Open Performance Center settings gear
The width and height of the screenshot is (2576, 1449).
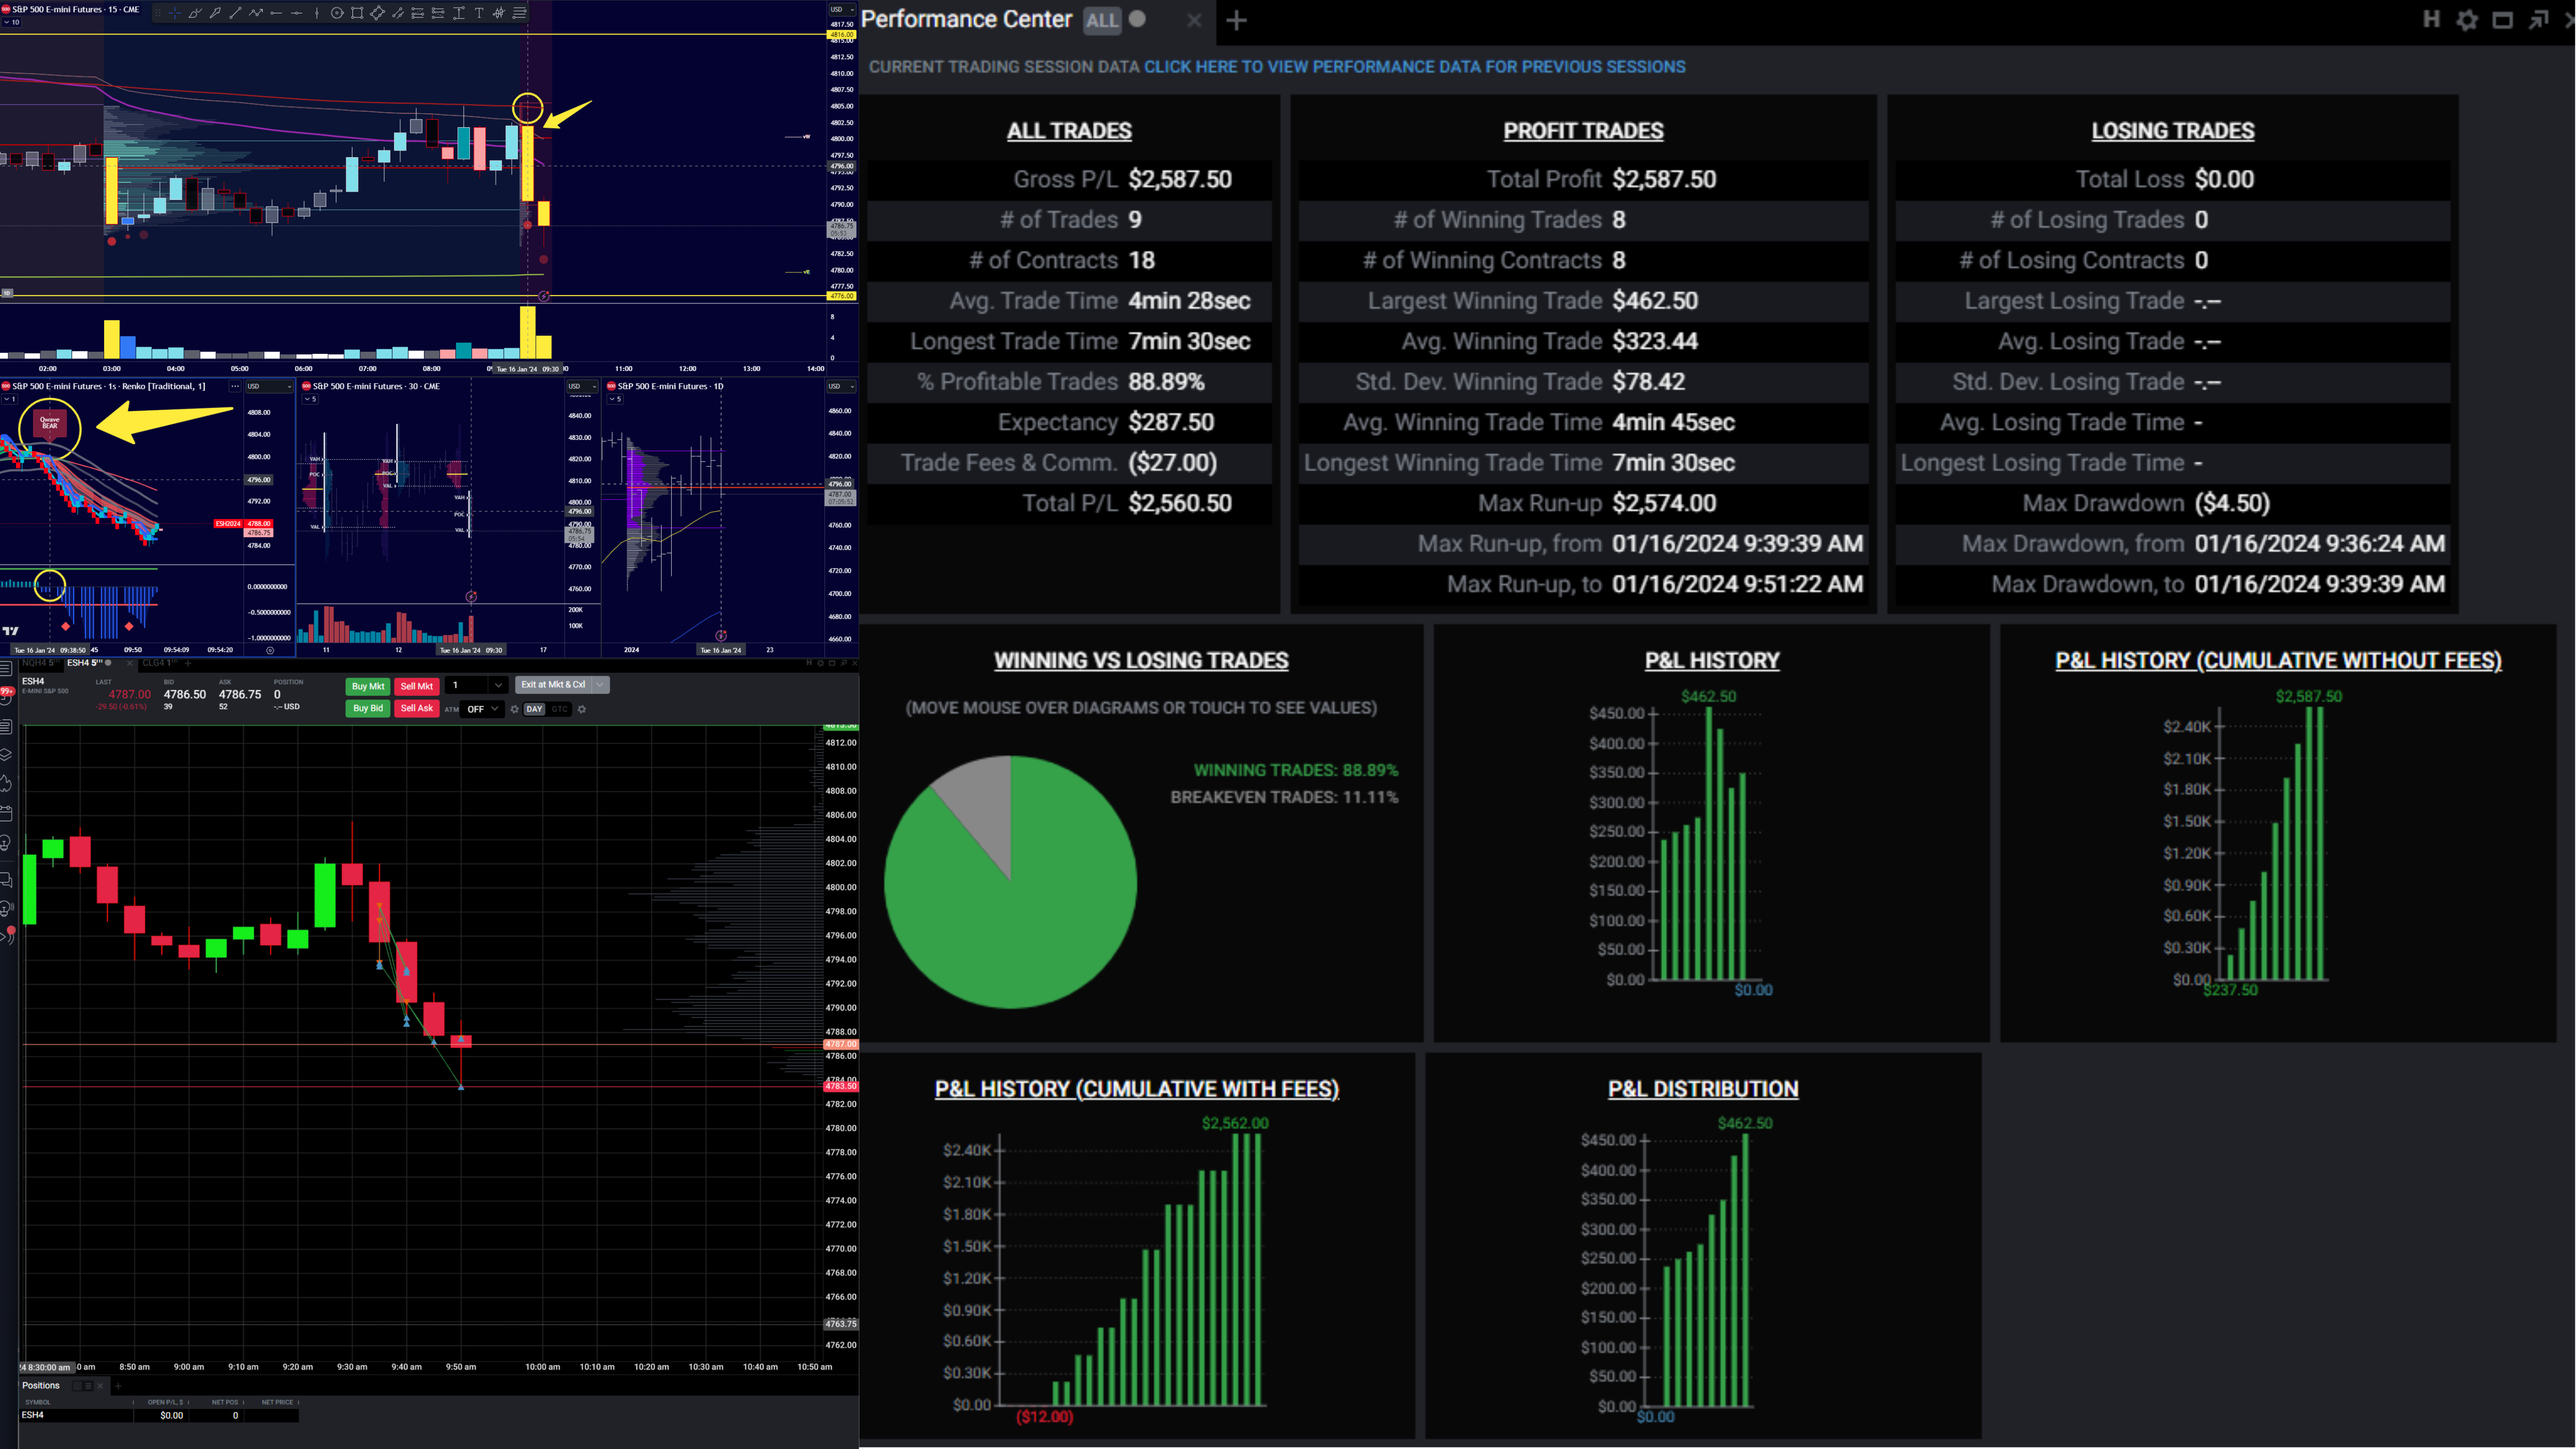pyautogui.click(x=2467, y=20)
